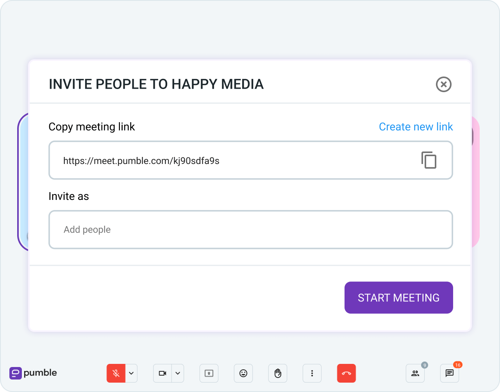Image resolution: width=500 pixels, height=392 pixels.
Task: Open the microphone selection dropdown
Action: 131,373
